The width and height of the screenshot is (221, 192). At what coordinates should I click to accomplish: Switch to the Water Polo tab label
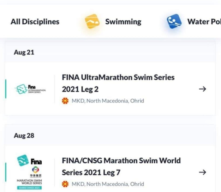pyautogui.click(x=204, y=22)
